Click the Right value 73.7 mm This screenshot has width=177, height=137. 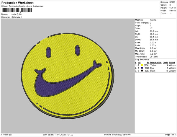point(154,34)
